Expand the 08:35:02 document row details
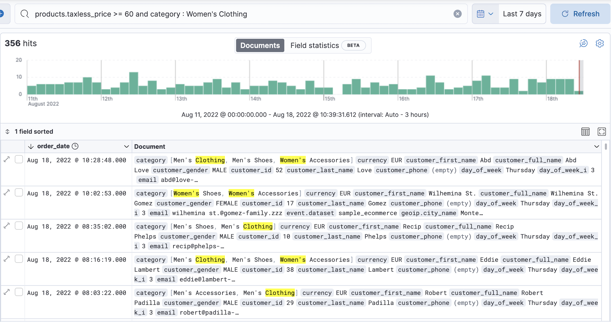Viewport: 611px width, 322px height. point(7,226)
